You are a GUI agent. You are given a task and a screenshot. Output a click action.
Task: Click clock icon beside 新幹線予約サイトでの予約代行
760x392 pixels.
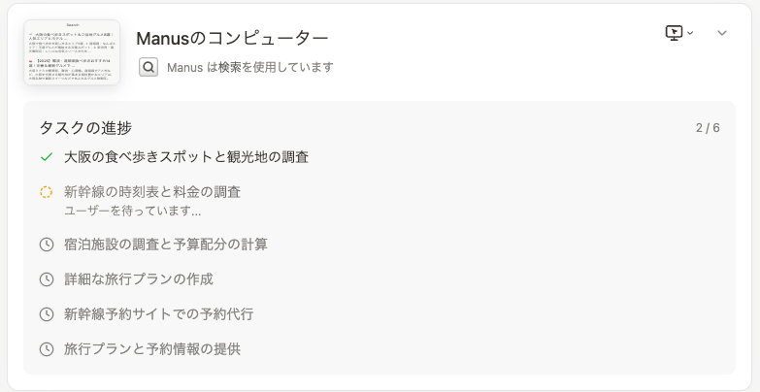click(47, 314)
